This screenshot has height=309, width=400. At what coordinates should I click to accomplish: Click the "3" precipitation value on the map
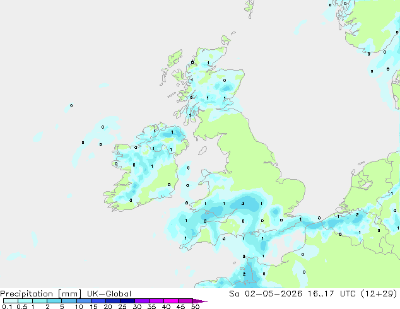click(243, 203)
